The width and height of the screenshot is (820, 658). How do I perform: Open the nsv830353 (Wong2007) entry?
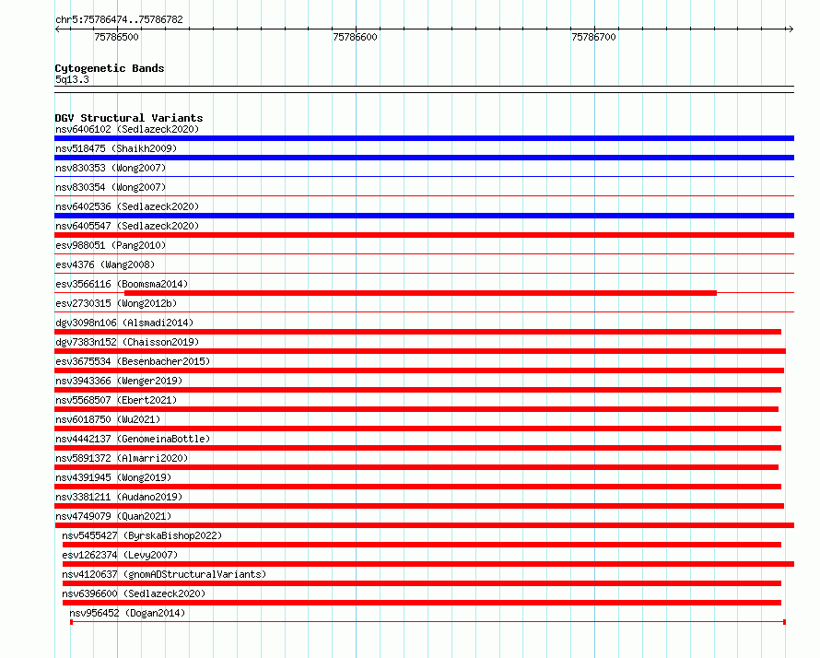point(111,168)
